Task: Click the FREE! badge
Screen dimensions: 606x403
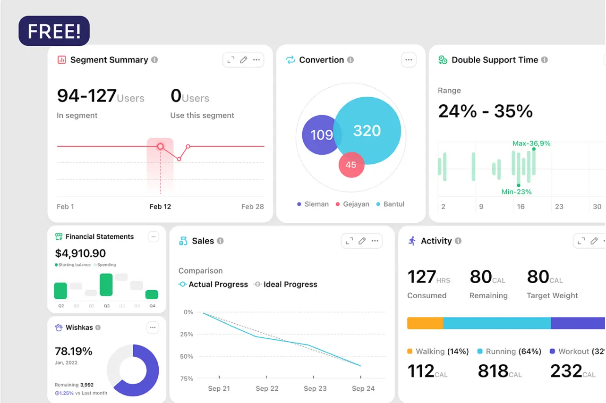Action: pos(54,31)
